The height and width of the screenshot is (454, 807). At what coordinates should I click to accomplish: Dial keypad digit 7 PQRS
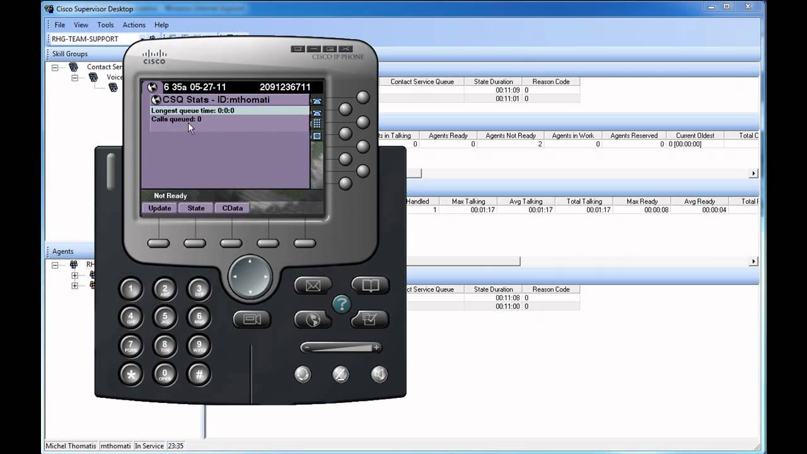coord(131,346)
